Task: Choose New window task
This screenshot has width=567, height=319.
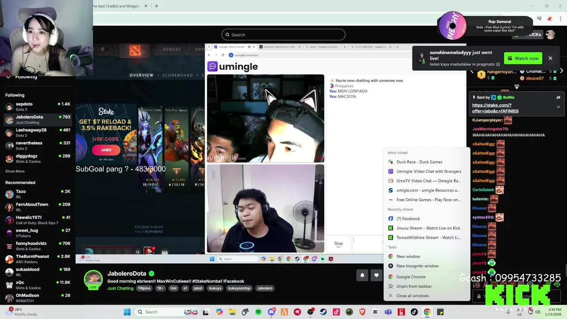Action: [426, 257]
